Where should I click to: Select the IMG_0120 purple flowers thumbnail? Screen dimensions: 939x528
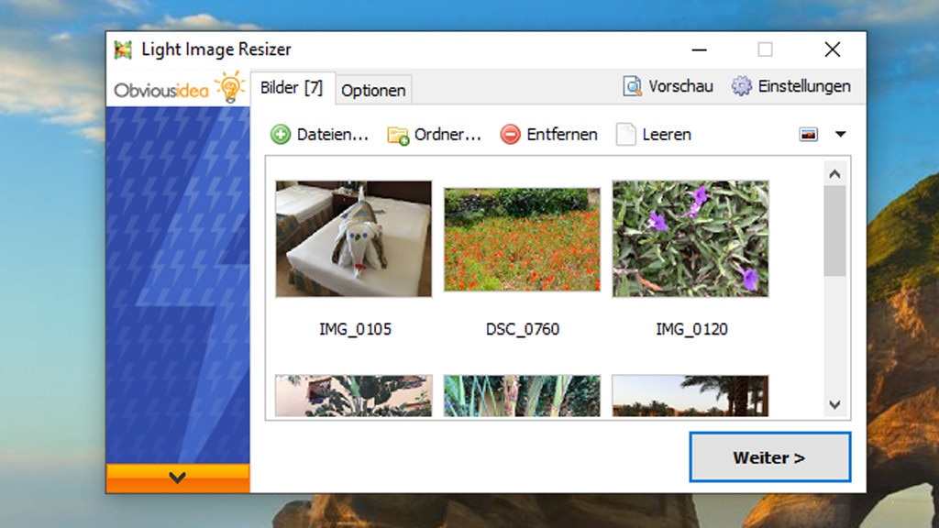[690, 238]
